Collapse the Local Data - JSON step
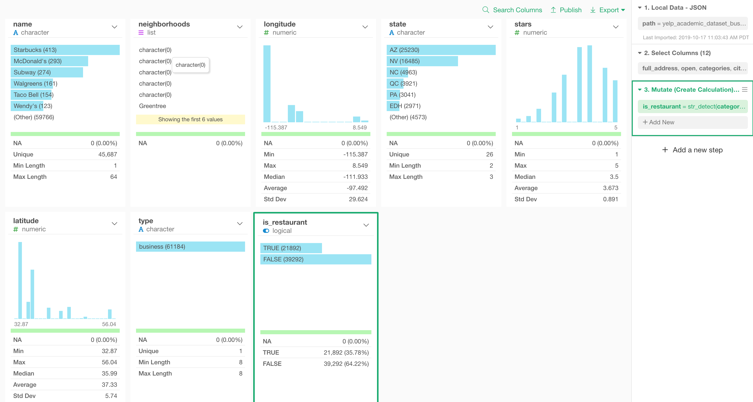This screenshot has width=753, height=402. (640, 8)
